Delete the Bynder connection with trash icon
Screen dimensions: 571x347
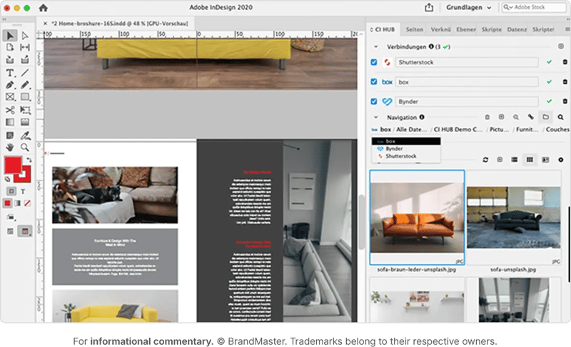(x=565, y=101)
